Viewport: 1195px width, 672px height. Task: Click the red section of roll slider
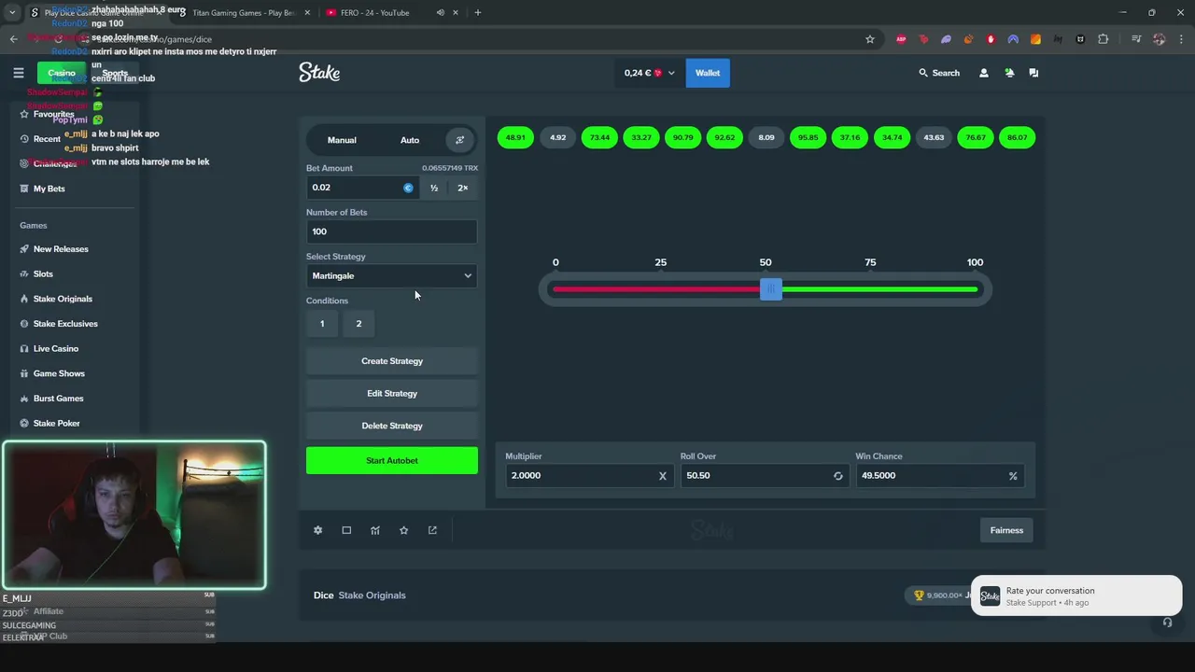656,289
